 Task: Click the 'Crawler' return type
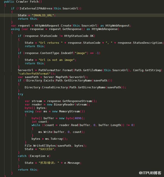(22, 2)
